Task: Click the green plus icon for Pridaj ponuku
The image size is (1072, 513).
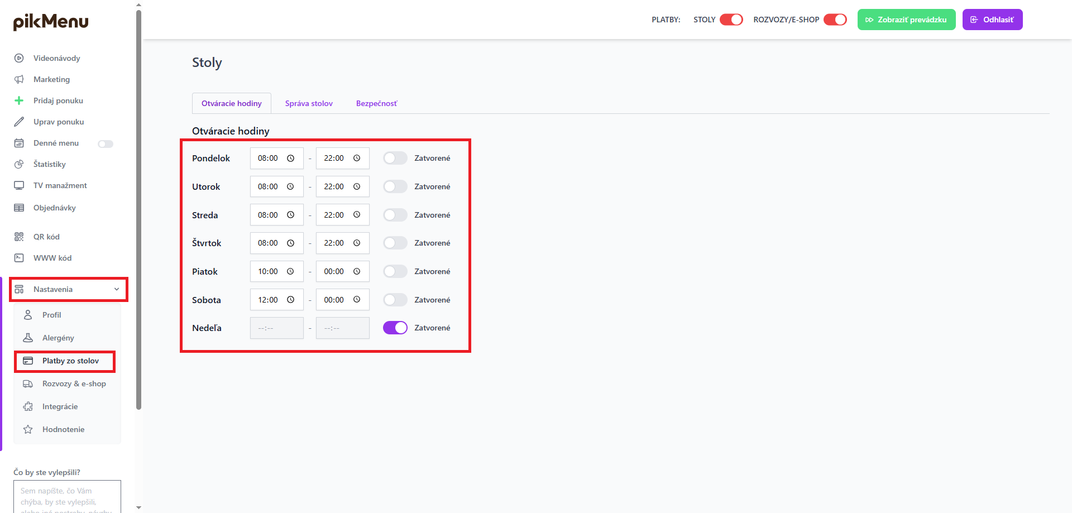Action: [19, 100]
